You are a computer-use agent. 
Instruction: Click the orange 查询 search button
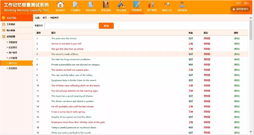click(x=106, y=26)
